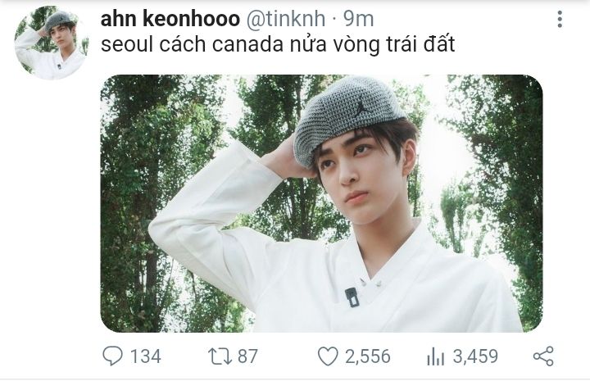Retweet the post with arrows icon
Screen dimensions: 590x381
220,356
